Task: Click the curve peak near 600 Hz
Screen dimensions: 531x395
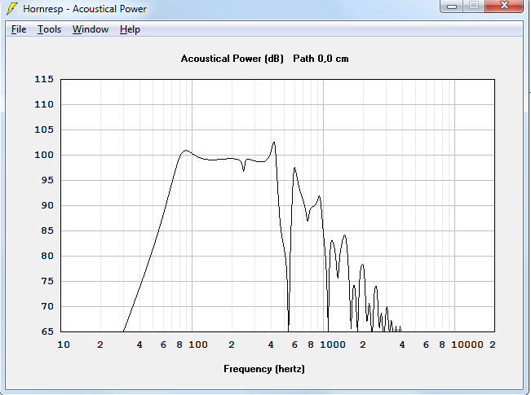Action: (x=294, y=168)
